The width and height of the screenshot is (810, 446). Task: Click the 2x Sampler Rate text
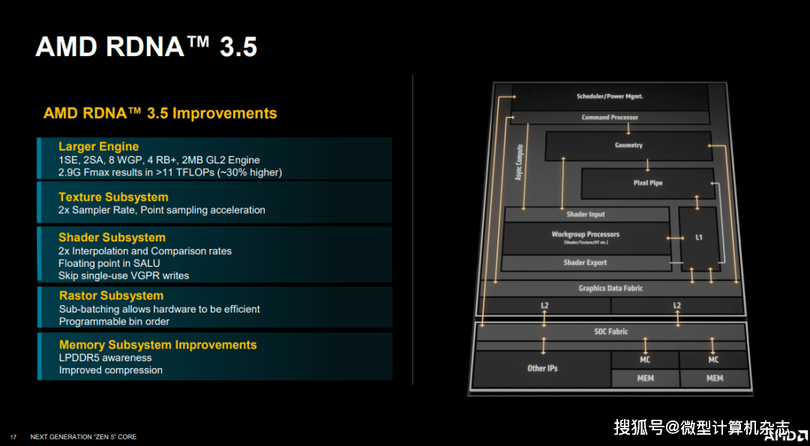[162, 210]
